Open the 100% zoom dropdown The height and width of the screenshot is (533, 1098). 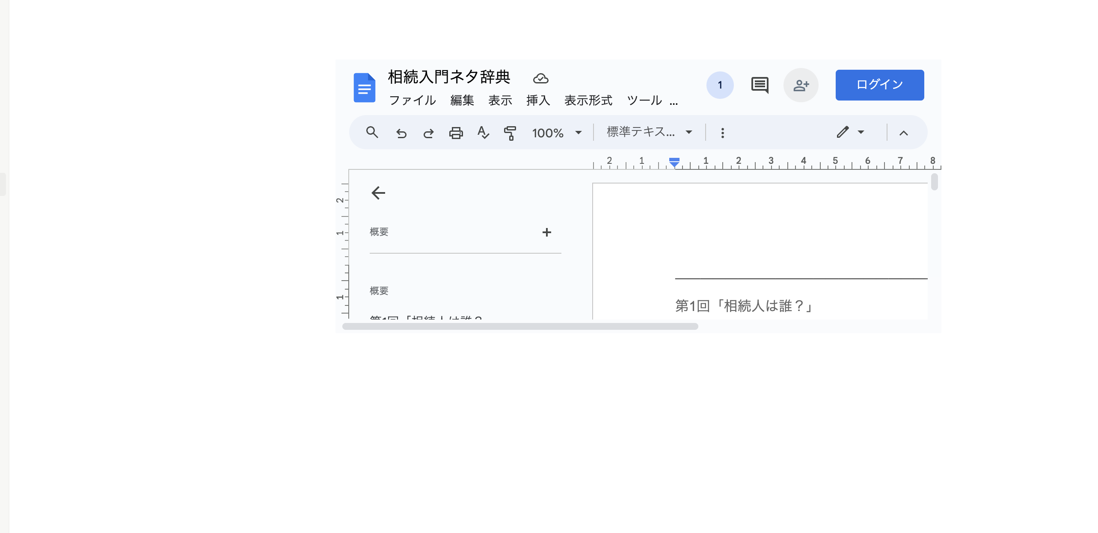557,133
